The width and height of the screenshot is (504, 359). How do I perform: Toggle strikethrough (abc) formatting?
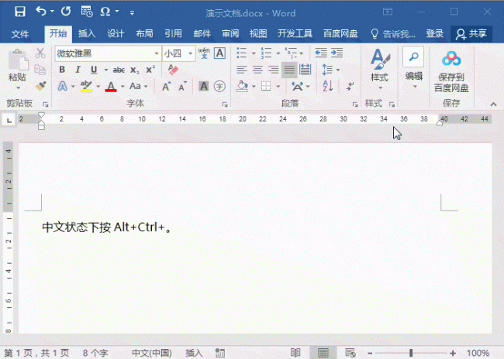click(x=119, y=70)
